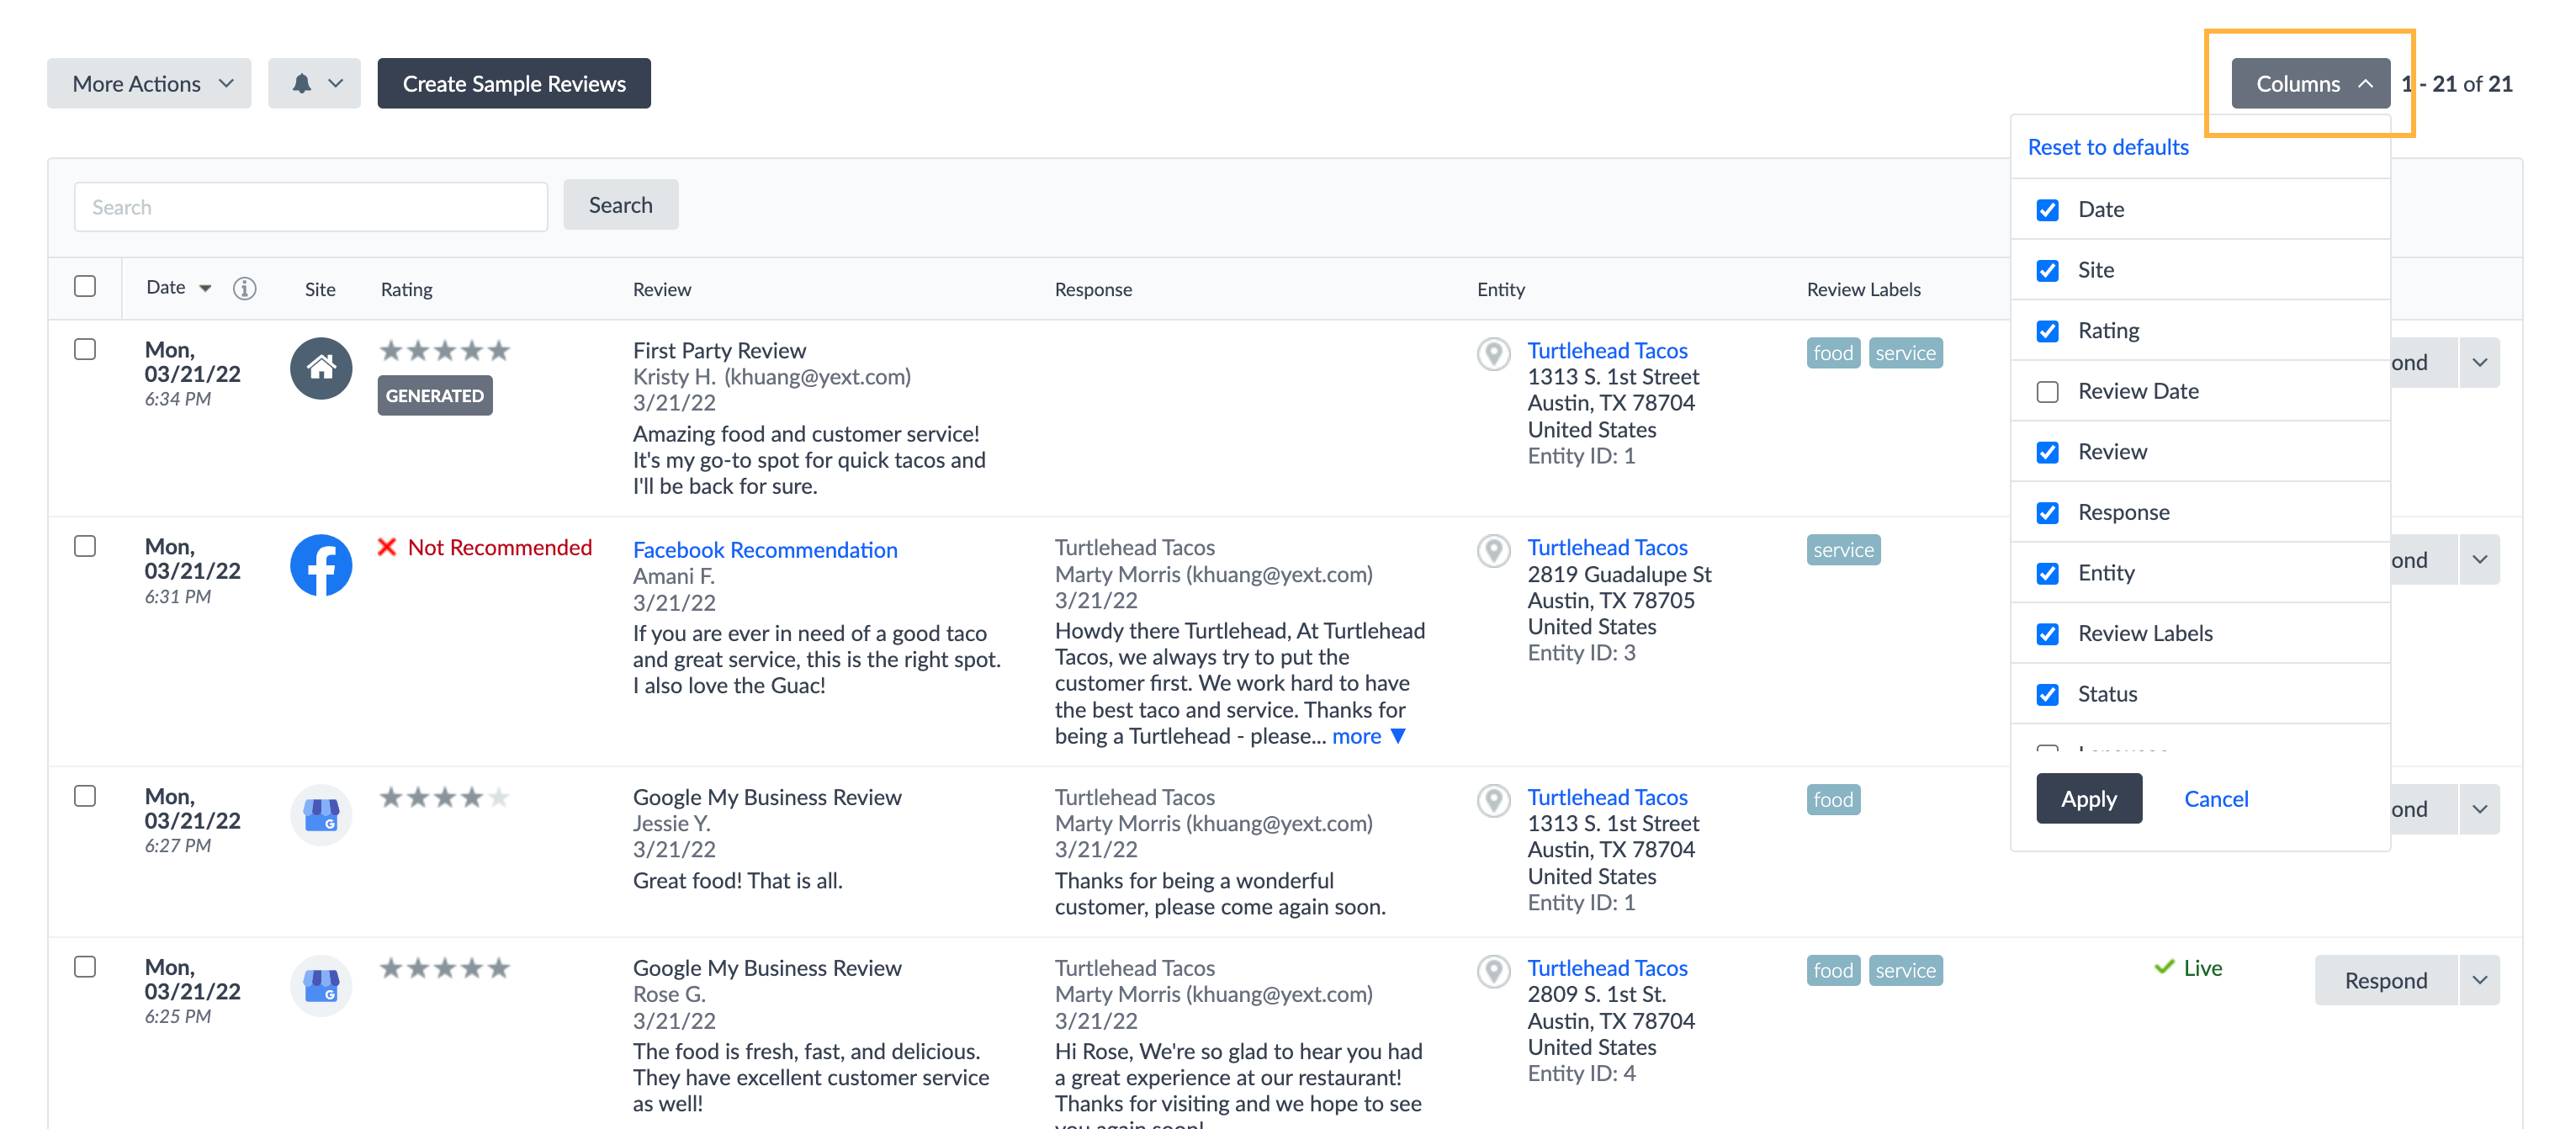Open the More Actions dropdown
Viewport: 2576px width, 1129px height.
149,83
